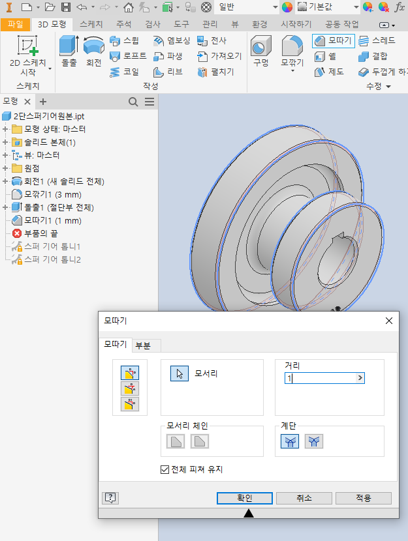Image resolution: width=408 pixels, height=541 pixels.
Task: Confirm chamfer with 확인 button
Action: click(245, 498)
